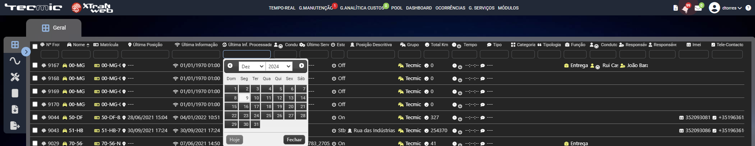Tick the checkbox for row 9167
Viewport: 755px width, 146px height.
(x=35, y=66)
